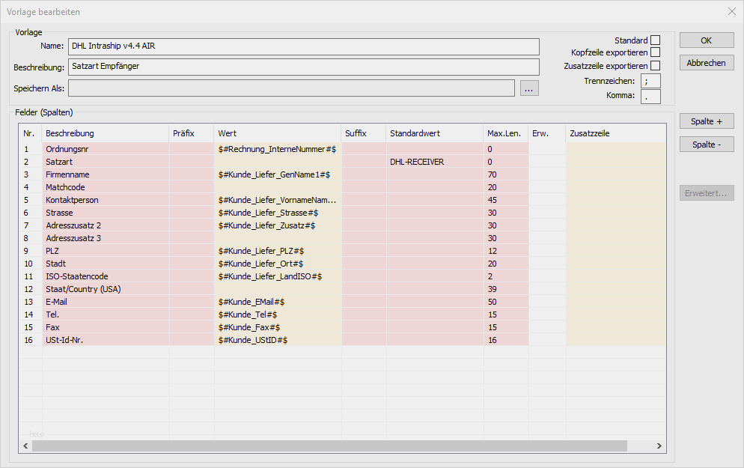Click the Standardwert column header

click(435, 133)
